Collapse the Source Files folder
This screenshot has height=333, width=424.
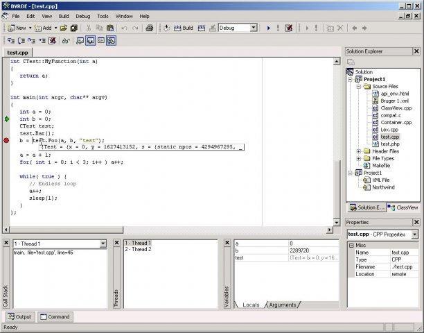point(360,87)
